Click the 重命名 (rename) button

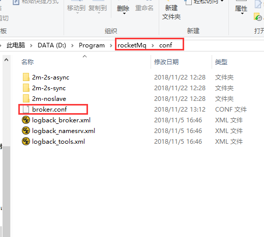(x=144, y=8)
